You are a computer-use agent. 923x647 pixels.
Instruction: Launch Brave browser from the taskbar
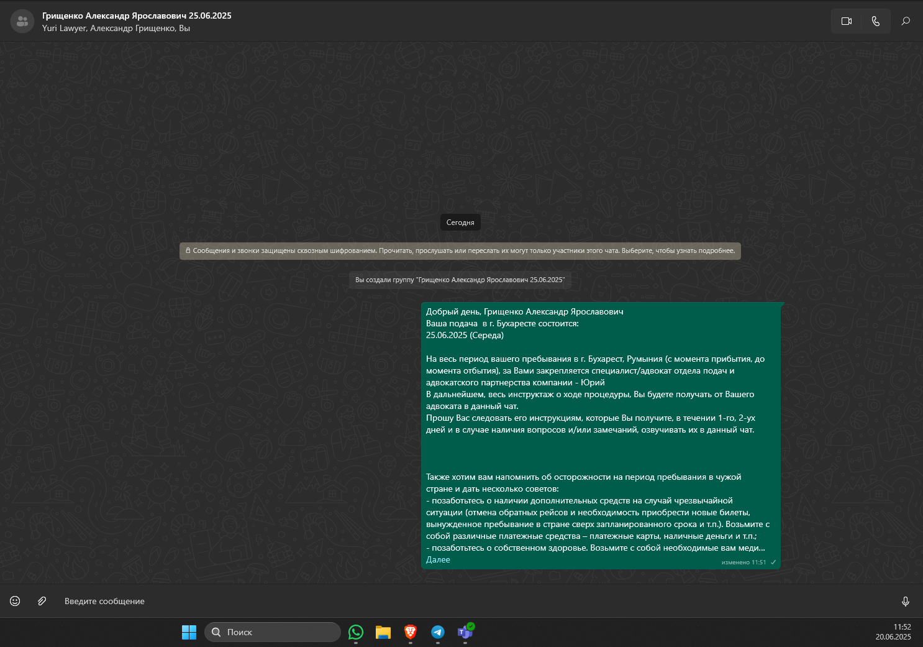point(411,632)
